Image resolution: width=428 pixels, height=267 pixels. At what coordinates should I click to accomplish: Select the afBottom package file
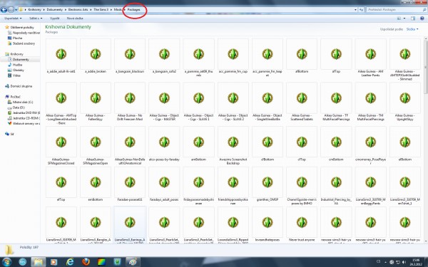tap(302, 56)
